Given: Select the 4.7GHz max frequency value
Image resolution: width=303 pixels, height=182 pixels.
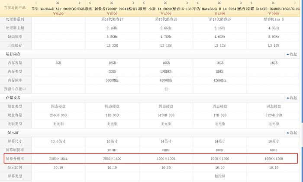Looking at the screenshot, I should (x=166, y=37).
